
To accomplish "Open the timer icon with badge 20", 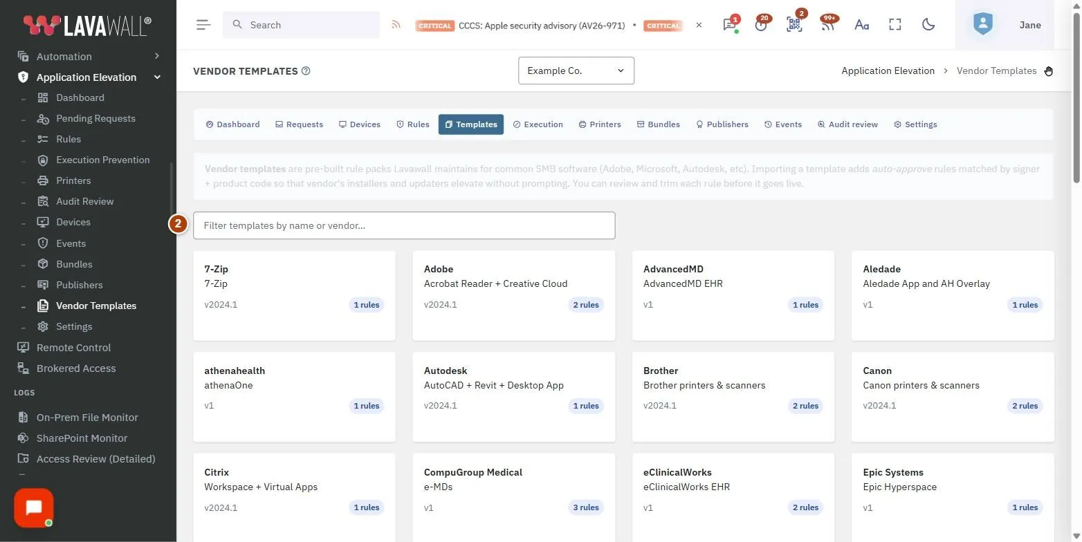I will 762,25.
